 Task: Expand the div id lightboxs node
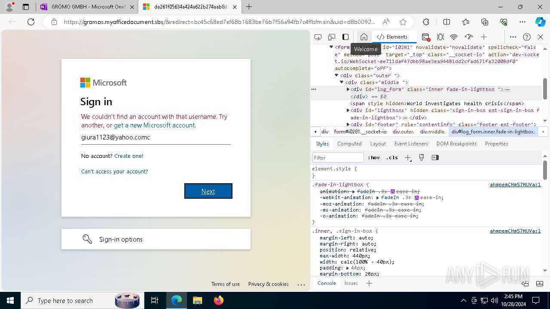[x=348, y=110]
